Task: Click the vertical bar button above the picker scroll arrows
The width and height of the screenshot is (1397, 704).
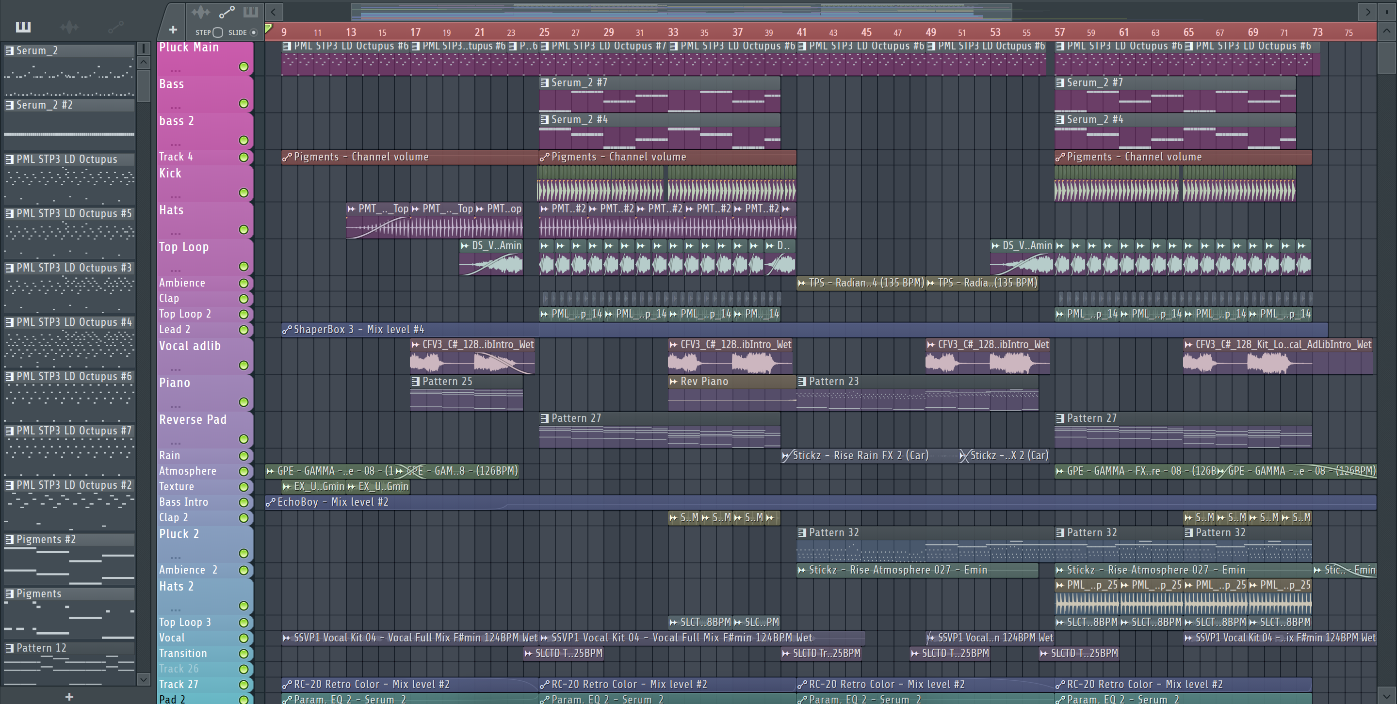Action: 143,48
